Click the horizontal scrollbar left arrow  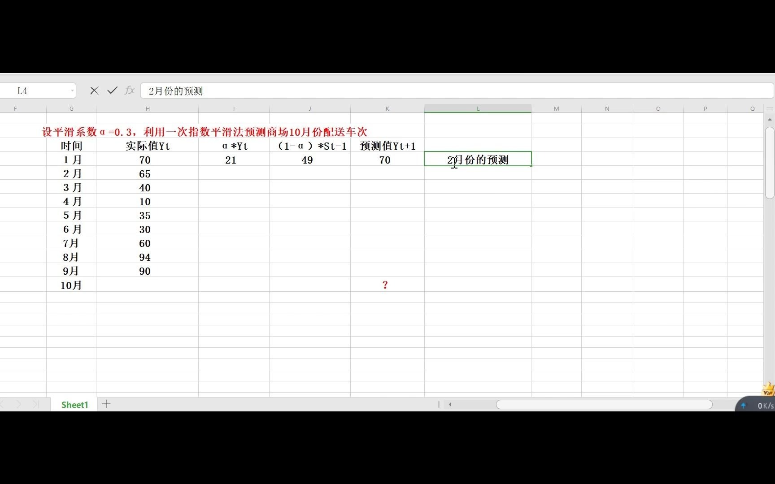[x=450, y=404]
